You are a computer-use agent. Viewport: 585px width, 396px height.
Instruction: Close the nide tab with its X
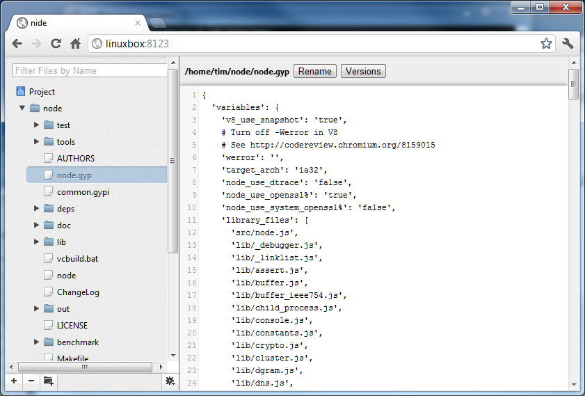pyautogui.click(x=137, y=23)
